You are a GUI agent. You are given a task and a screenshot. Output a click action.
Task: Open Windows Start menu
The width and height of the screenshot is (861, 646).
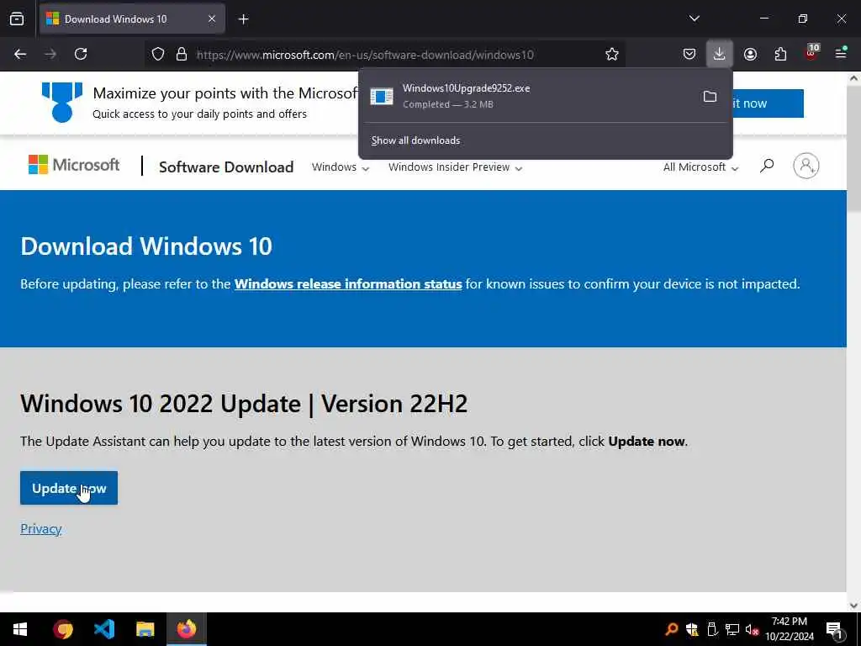point(20,629)
